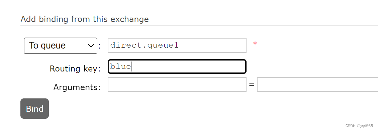Place cursor on the word "blue"
This screenshot has height=131, width=378.
click(120, 66)
